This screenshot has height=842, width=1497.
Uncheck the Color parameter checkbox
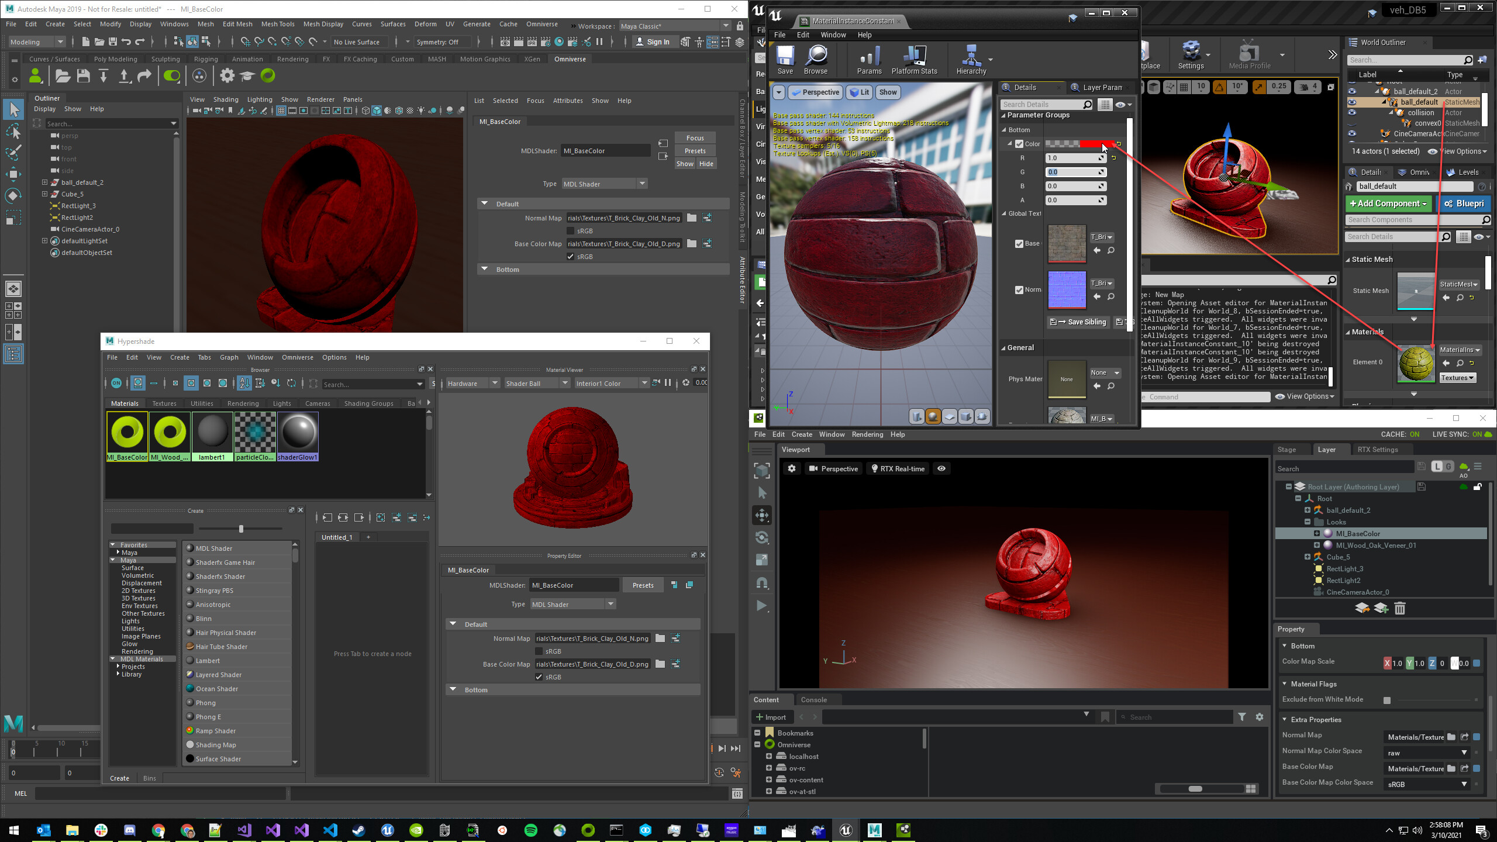click(x=1019, y=144)
